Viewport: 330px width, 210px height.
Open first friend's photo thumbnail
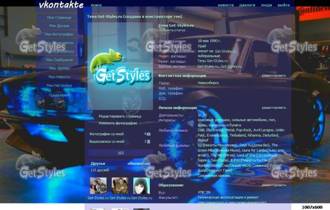[x=98, y=186]
